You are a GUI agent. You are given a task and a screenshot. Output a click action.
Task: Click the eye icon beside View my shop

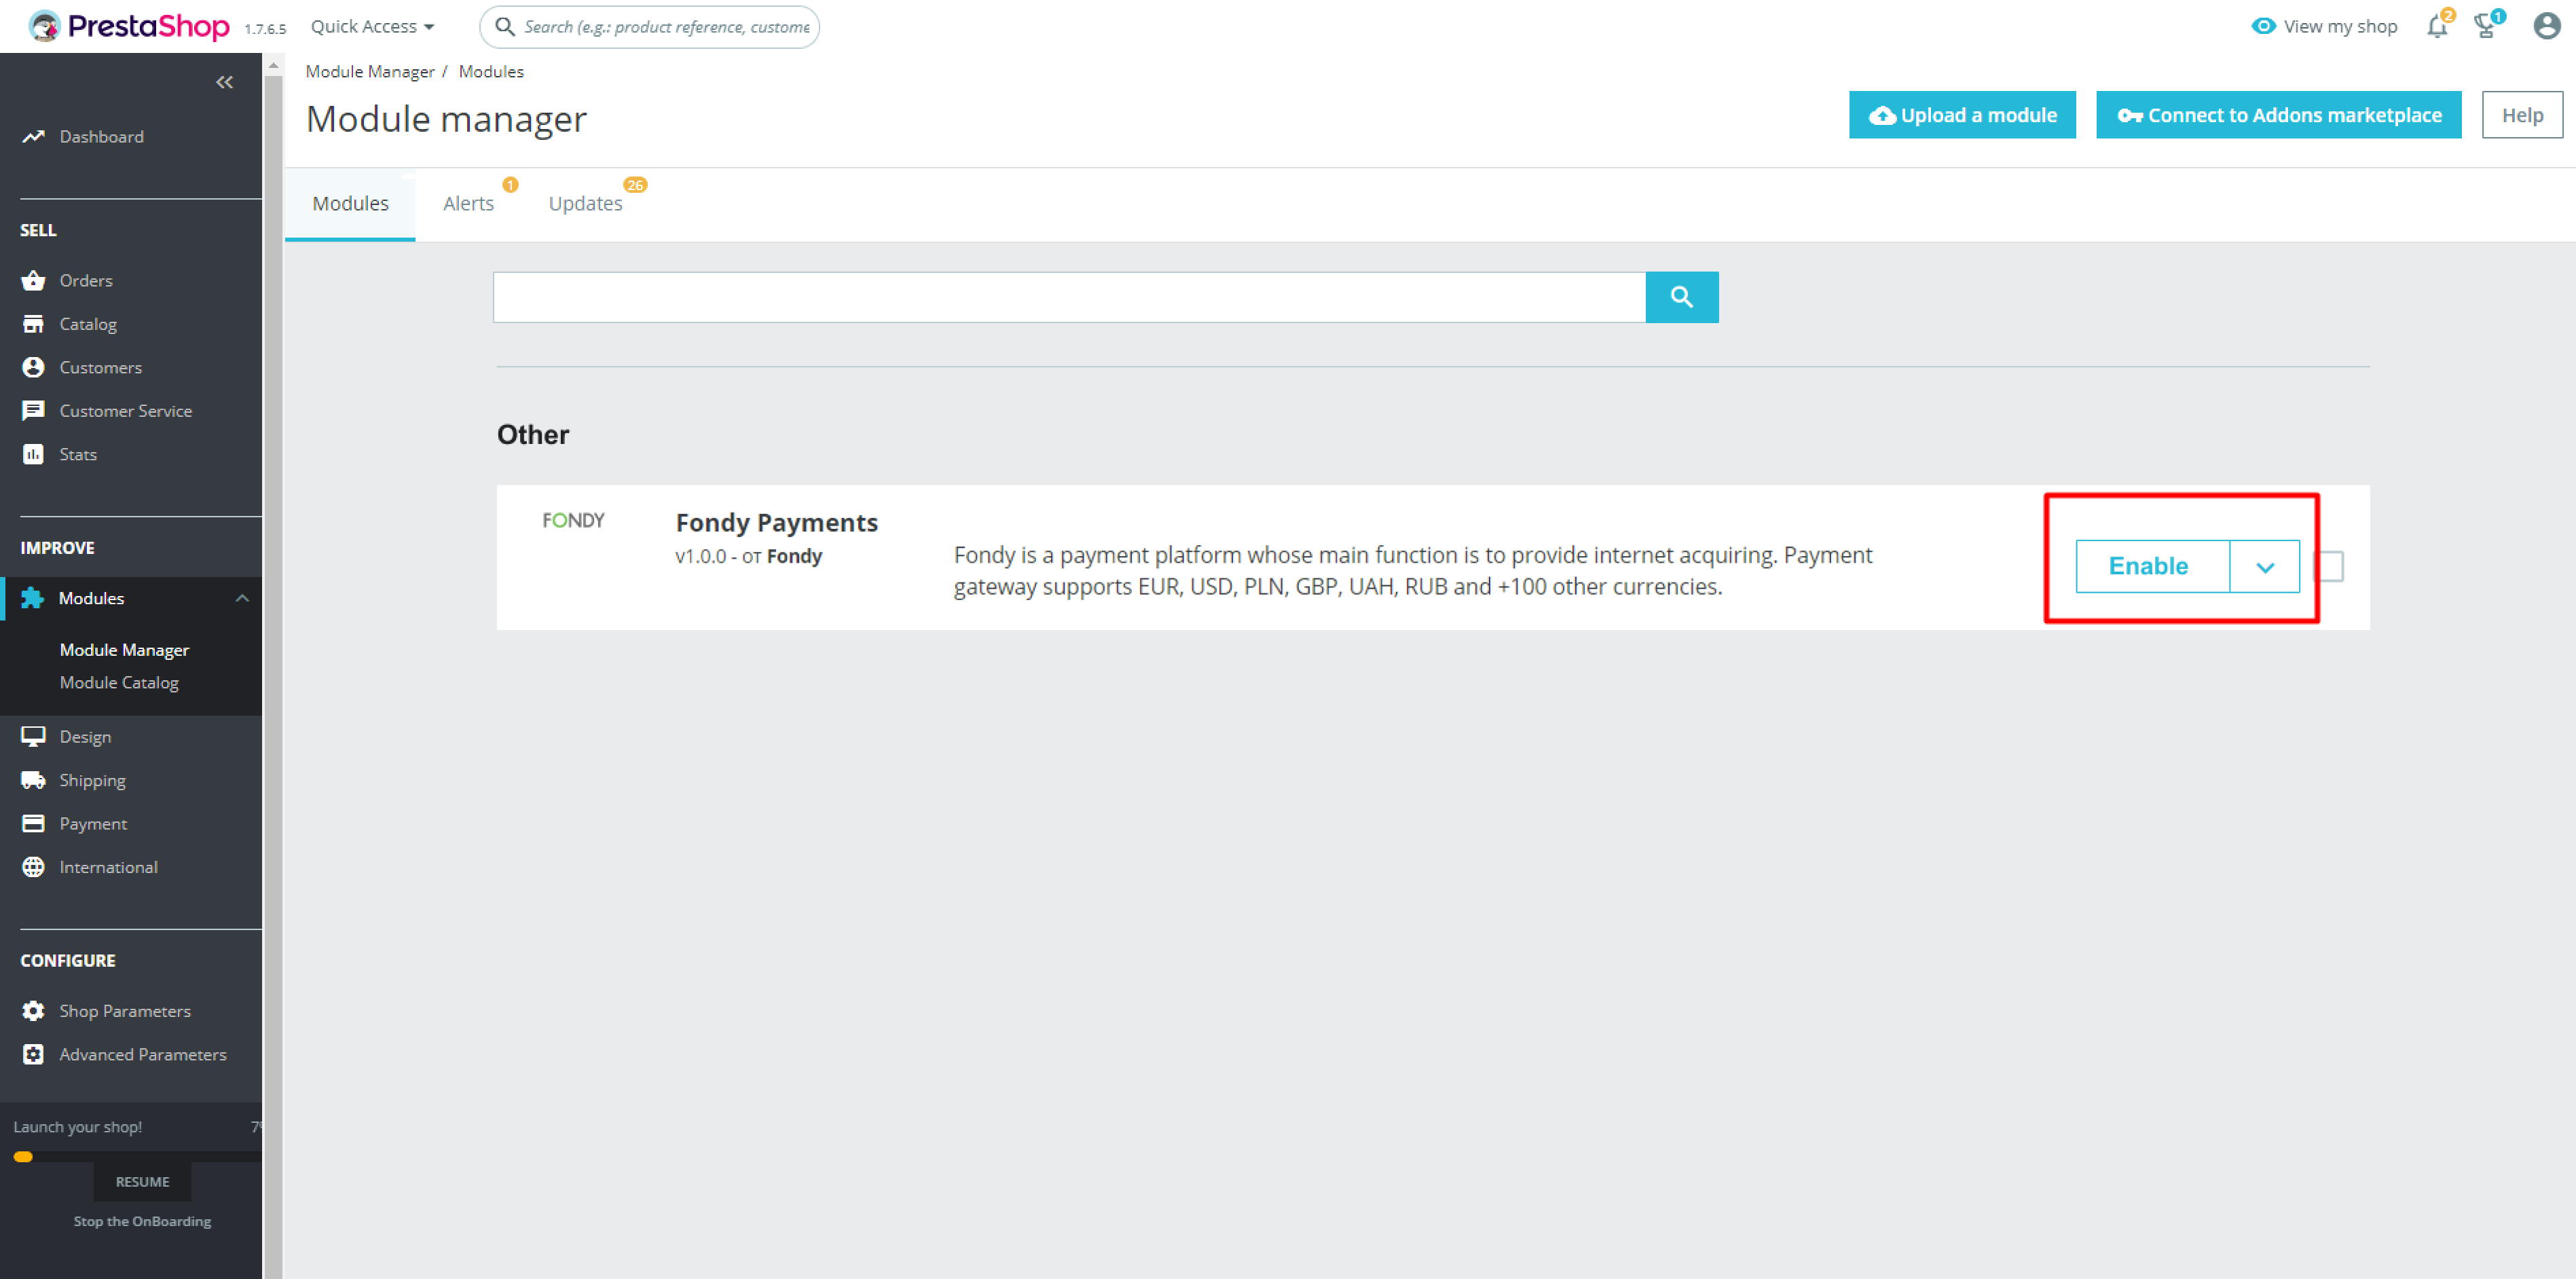point(2263,26)
